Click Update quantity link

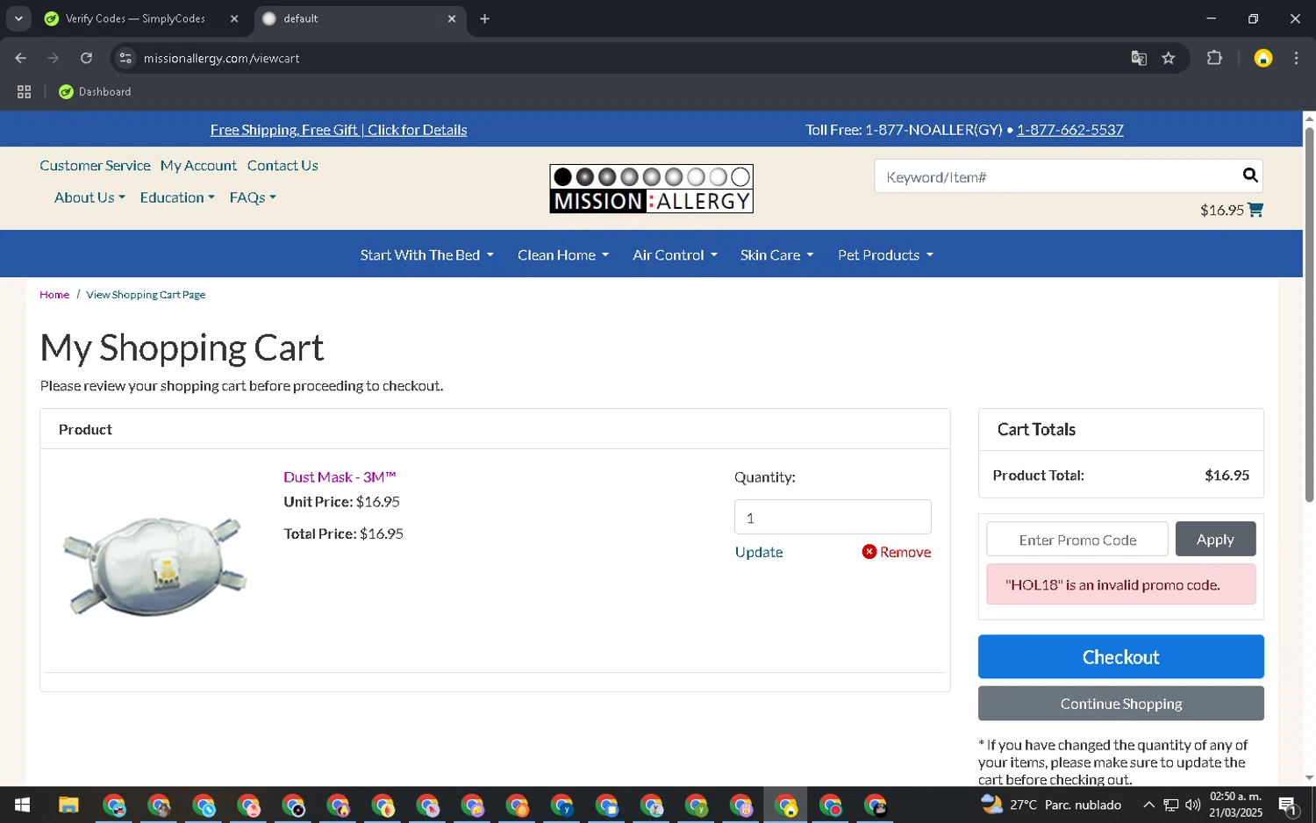click(758, 552)
